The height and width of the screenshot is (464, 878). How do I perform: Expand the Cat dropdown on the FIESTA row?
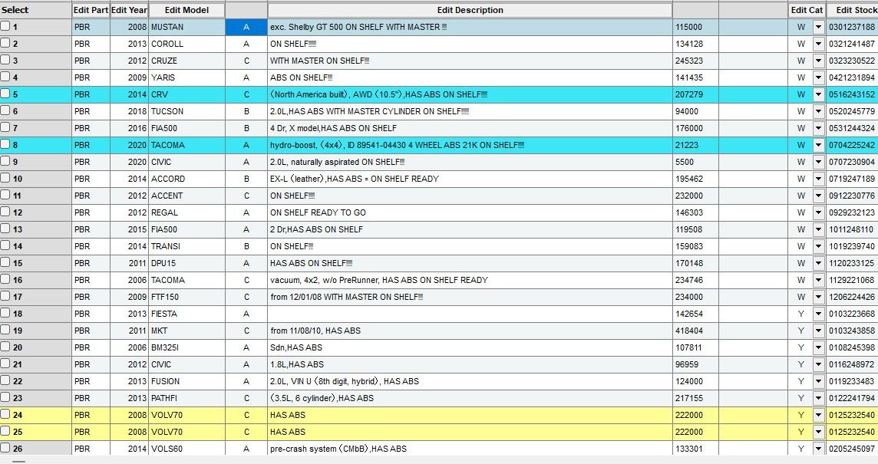(x=819, y=314)
